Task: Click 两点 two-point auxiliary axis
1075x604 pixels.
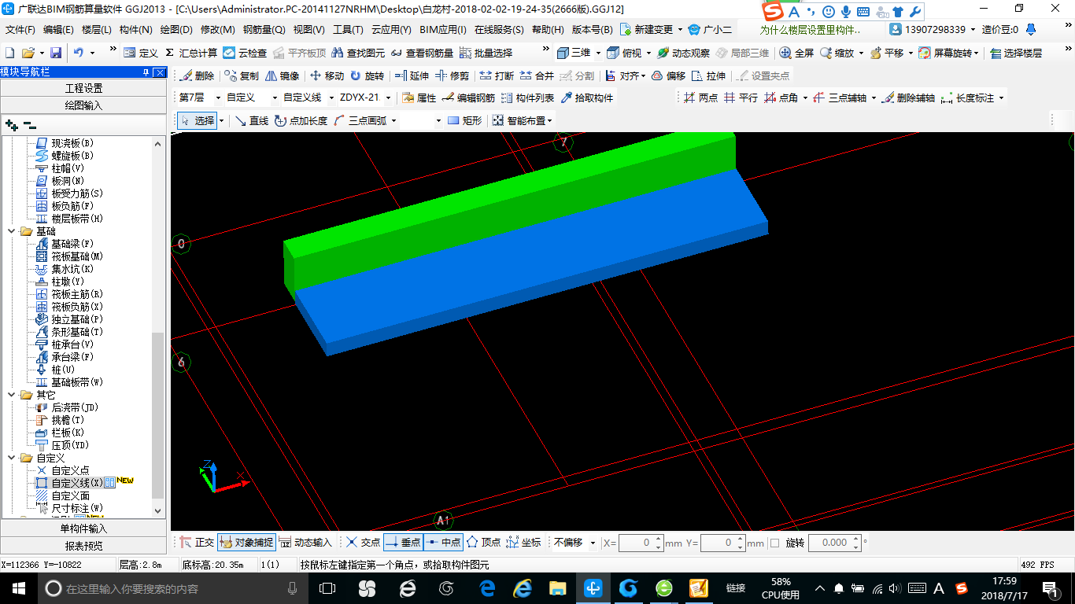Action: click(x=700, y=98)
